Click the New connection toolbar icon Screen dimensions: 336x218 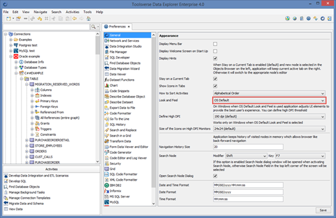tap(8, 19)
